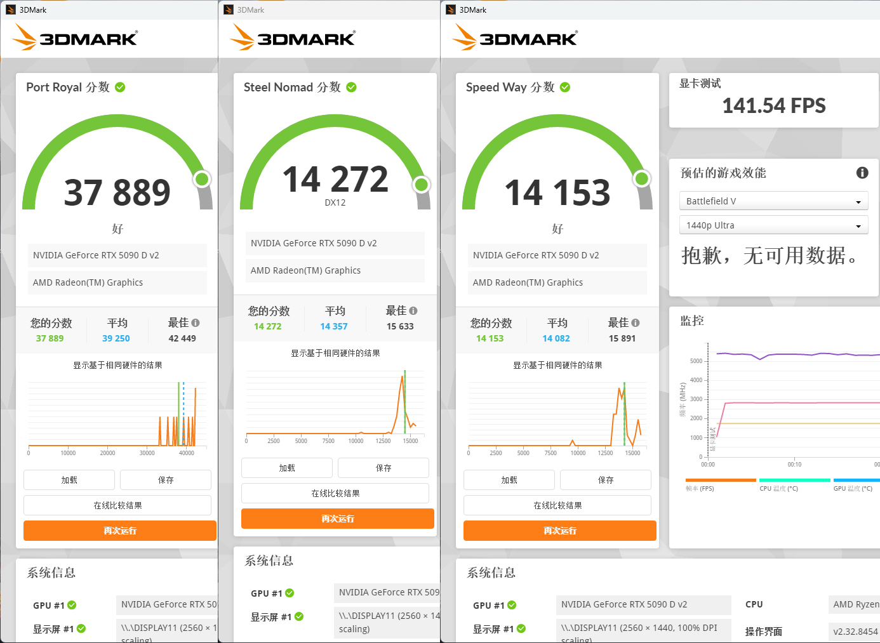Click best score 15 633 in Steel Nomad window

400,326
